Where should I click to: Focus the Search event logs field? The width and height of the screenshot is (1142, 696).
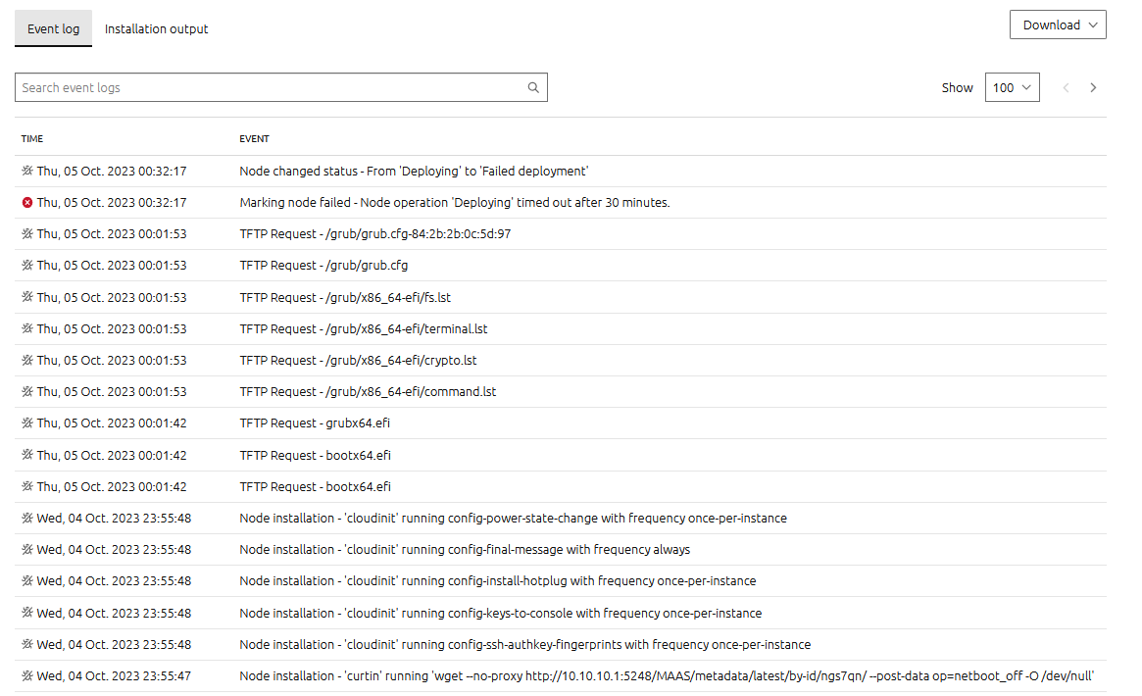(x=270, y=87)
